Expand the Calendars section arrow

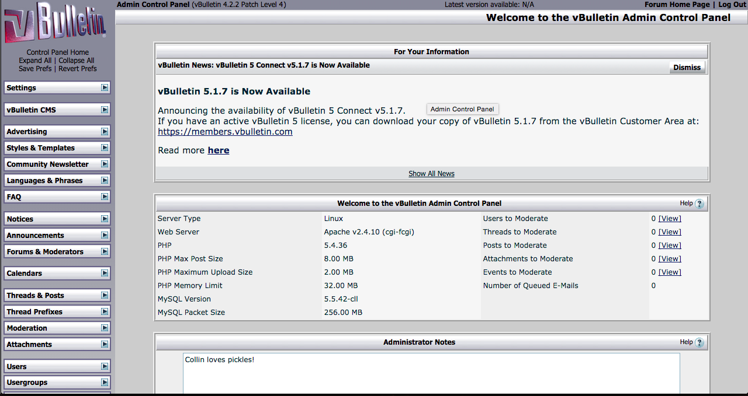(x=105, y=273)
